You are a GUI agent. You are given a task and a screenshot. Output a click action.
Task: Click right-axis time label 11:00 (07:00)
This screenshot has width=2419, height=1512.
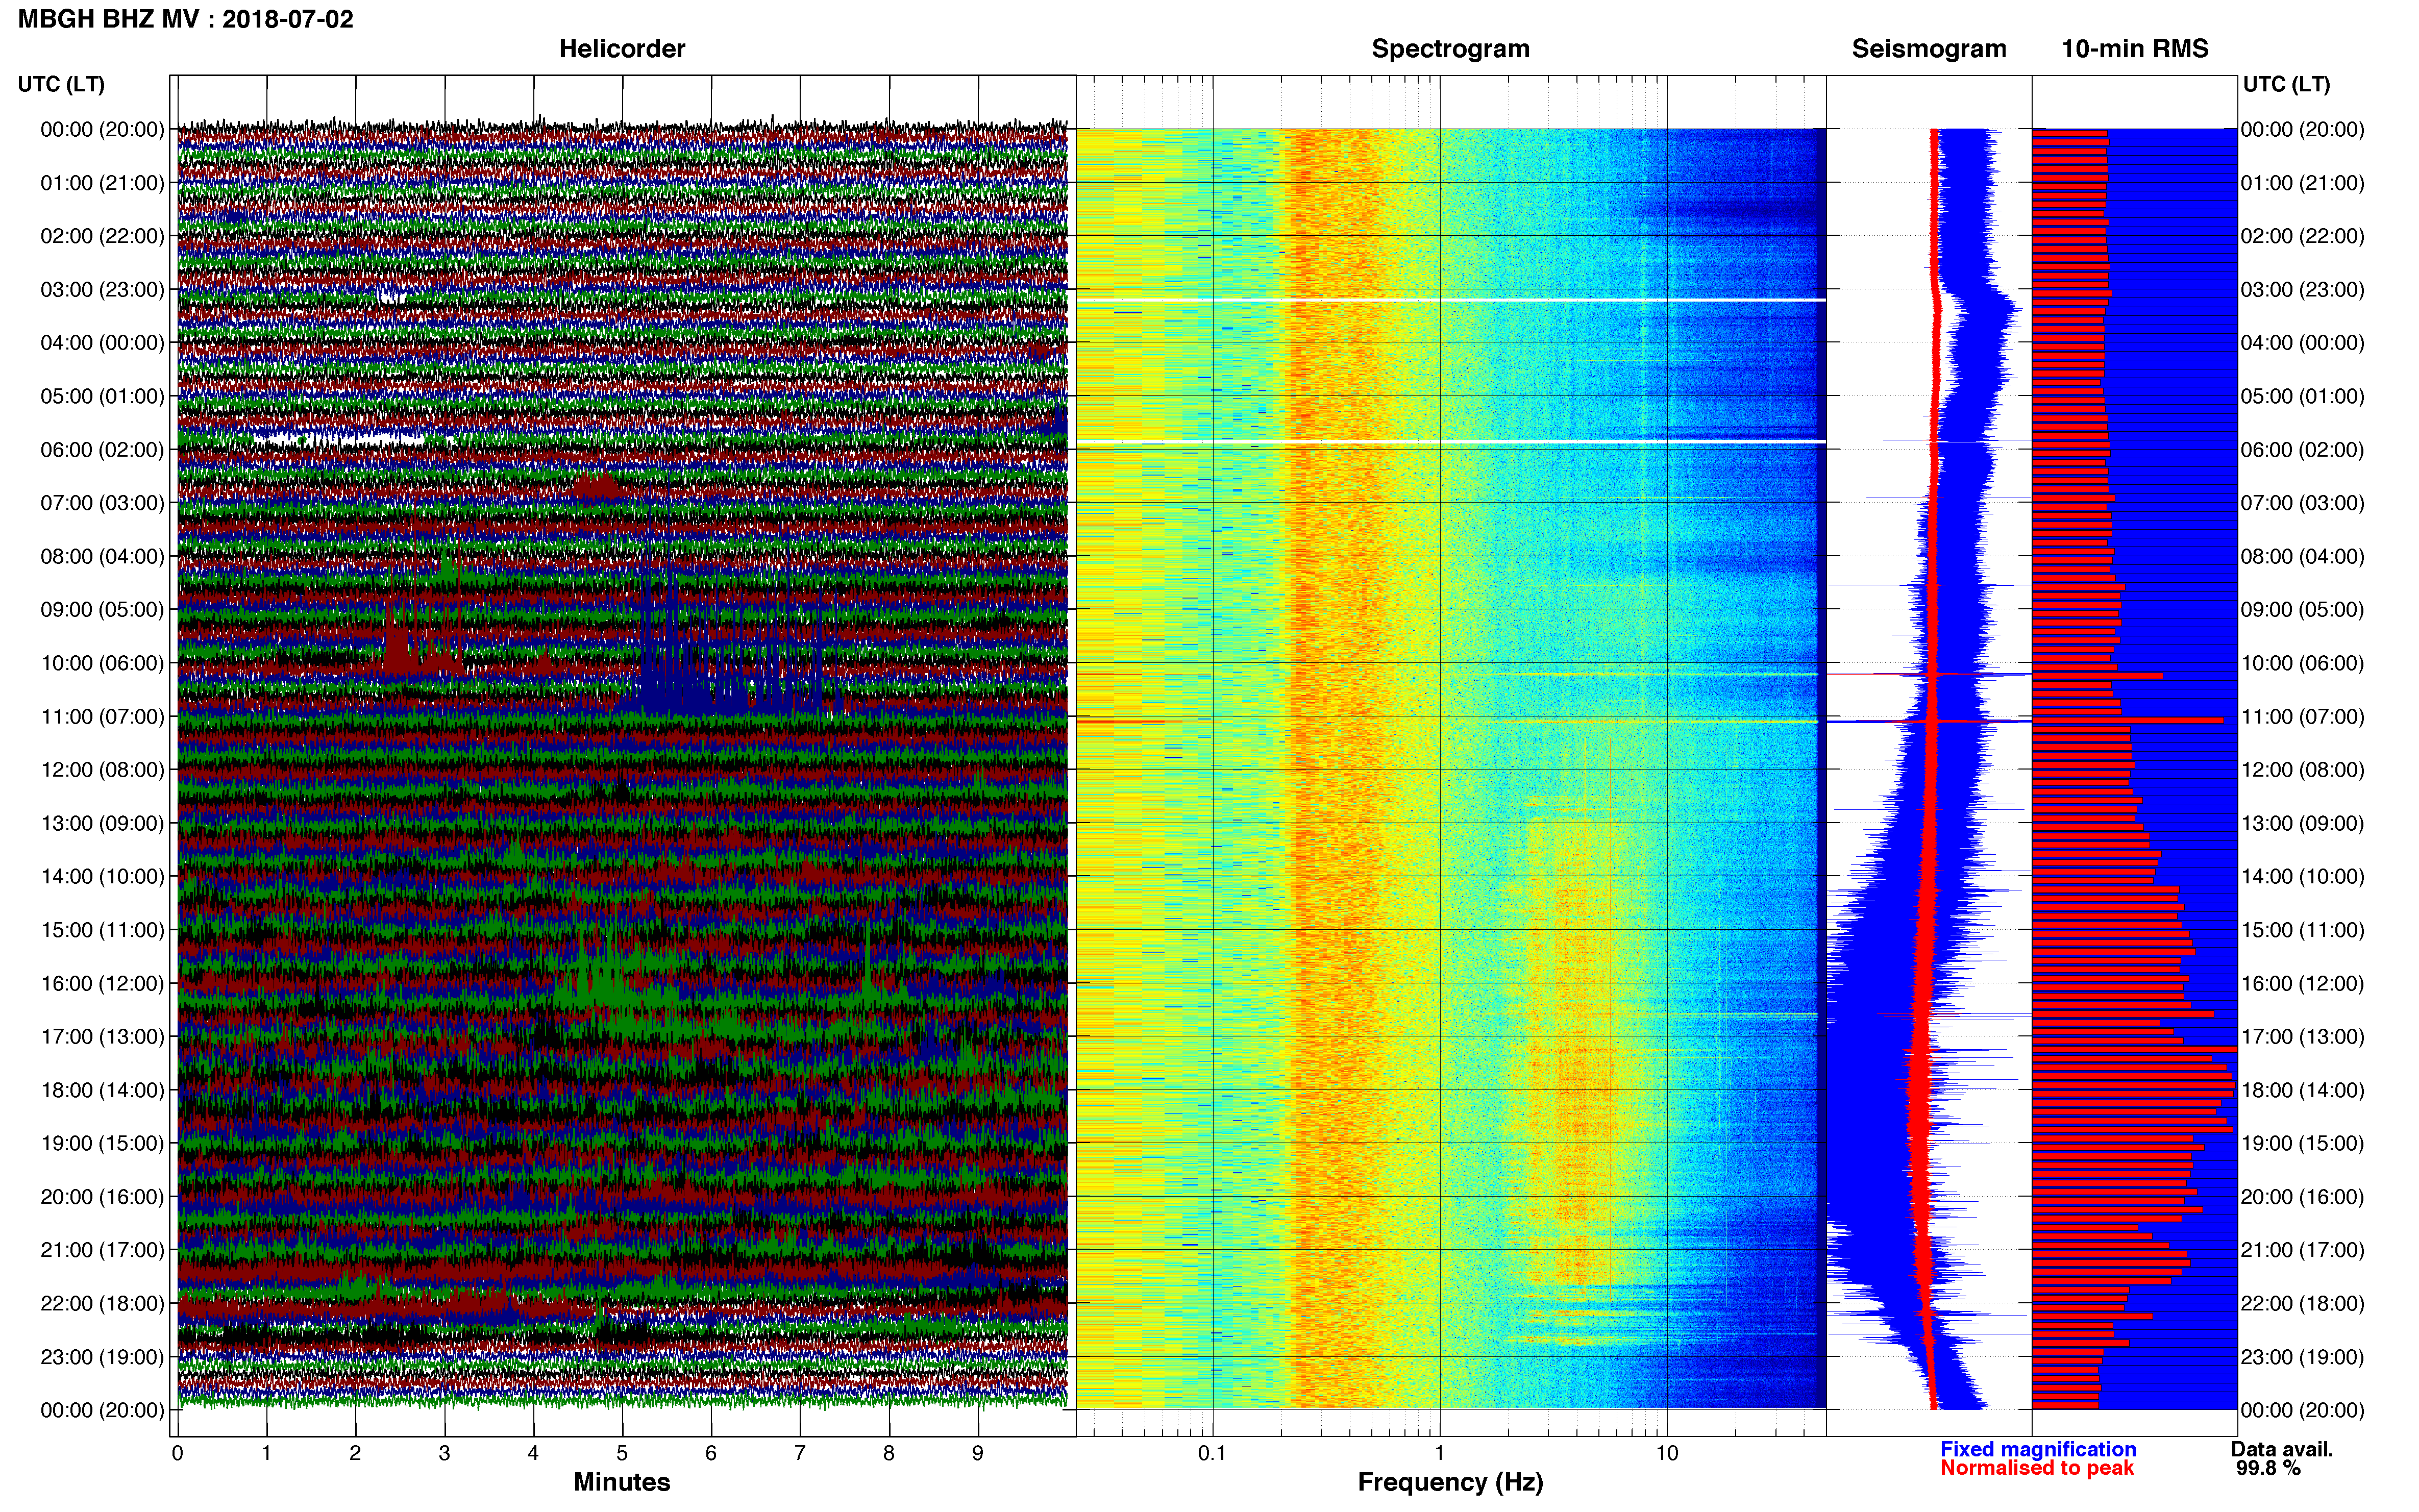tap(2302, 717)
